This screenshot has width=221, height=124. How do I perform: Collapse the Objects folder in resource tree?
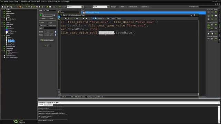2,26
